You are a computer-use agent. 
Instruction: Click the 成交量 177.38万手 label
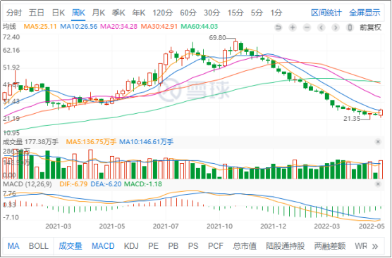click(30, 142)
